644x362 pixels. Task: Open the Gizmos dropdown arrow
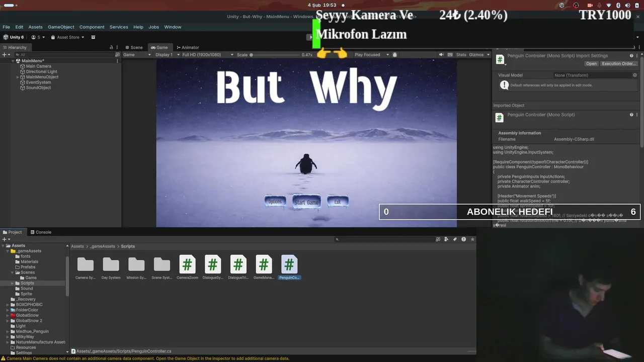coord(488,55)
